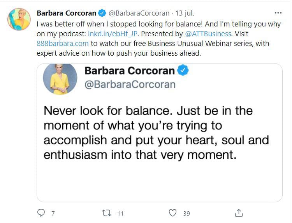Click the large avatar inside the quote image
The height and width of the screenshot is (223, 292).
pos(60,78)
